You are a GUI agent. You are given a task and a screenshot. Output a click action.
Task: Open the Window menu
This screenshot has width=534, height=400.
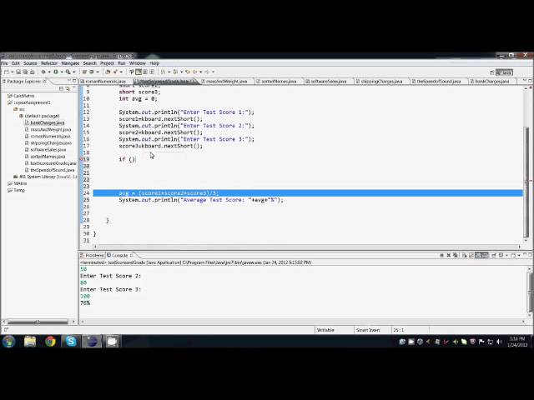(x=137, y=63)
